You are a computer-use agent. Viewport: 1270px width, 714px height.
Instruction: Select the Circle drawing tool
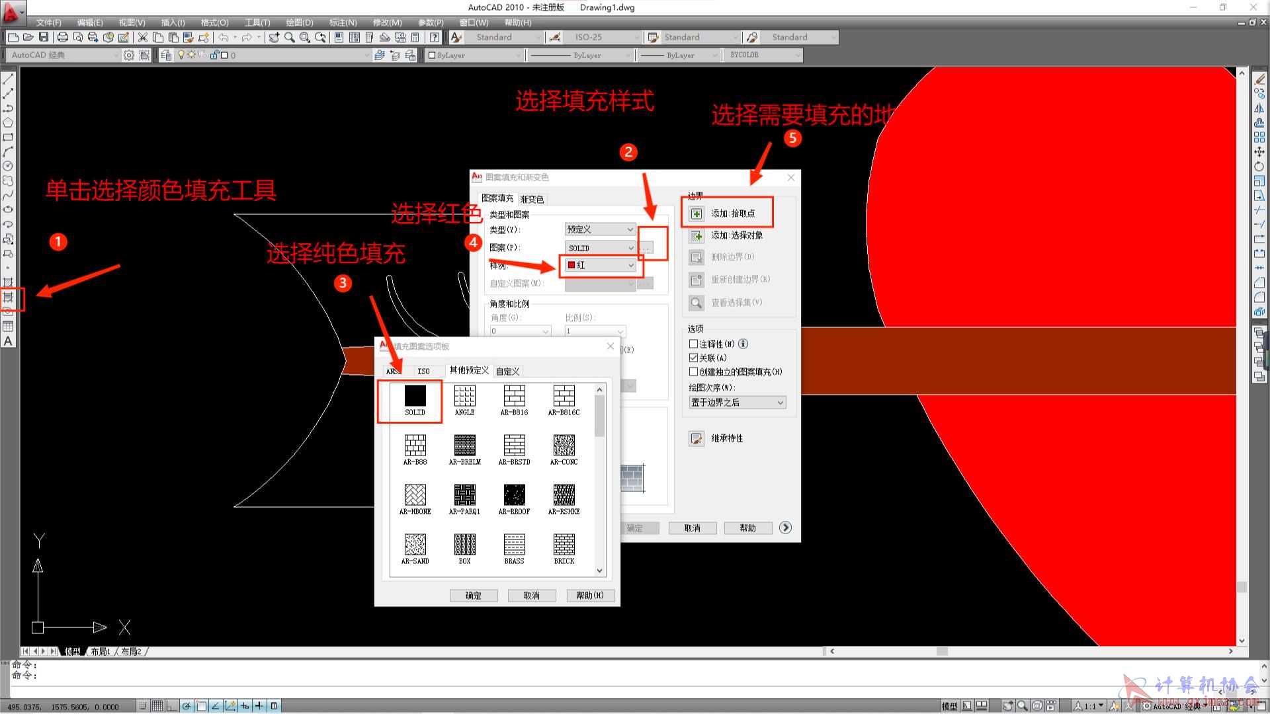point(8,166)
